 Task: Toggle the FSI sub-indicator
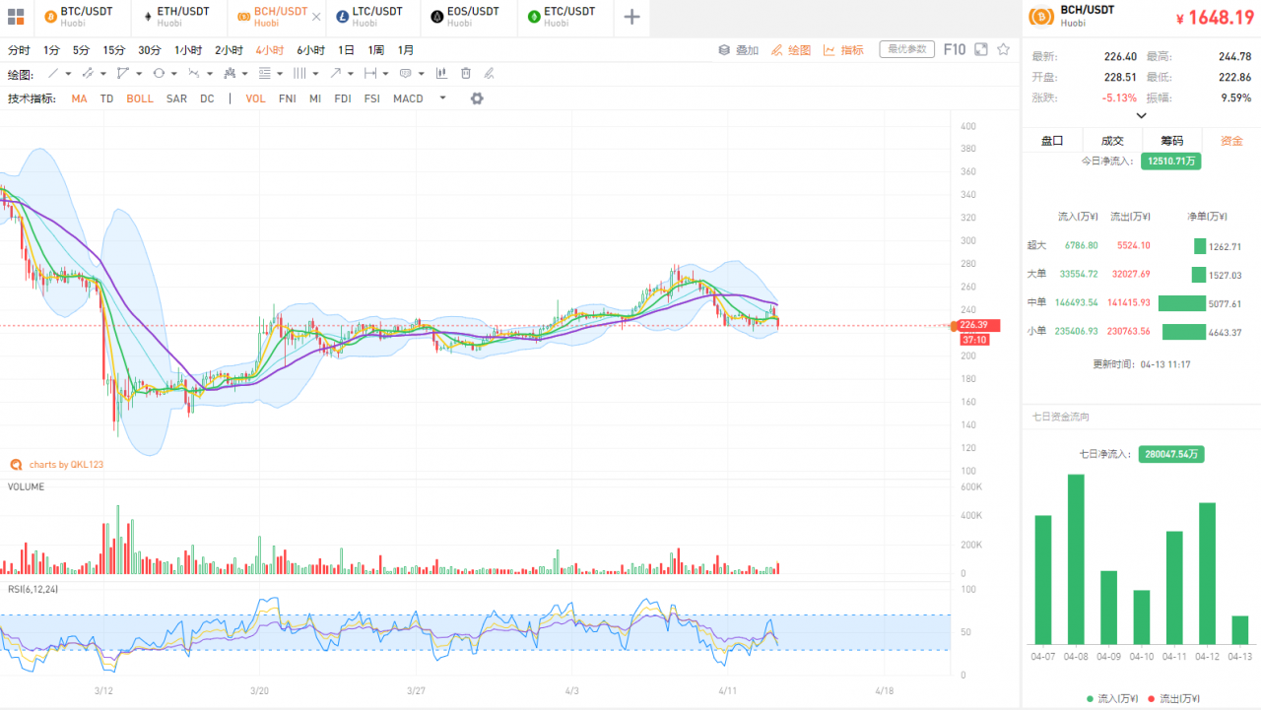click(x=371, y=98)
